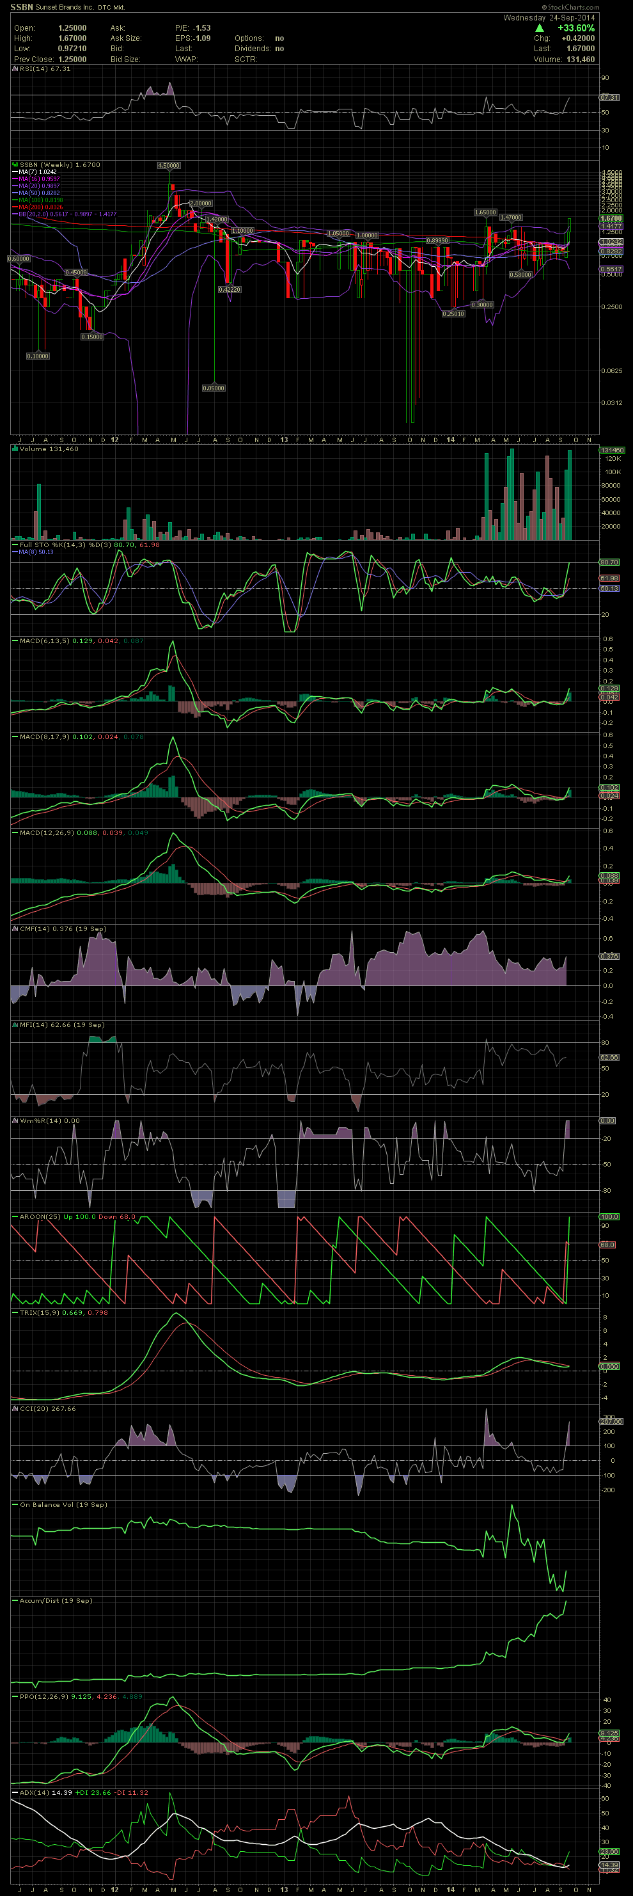Image resolution: width=633 pixels, height=1896 pixels.
Task: Click the SSBN (Weekly) 1.6700 chart title
Action: click(59, 165)
